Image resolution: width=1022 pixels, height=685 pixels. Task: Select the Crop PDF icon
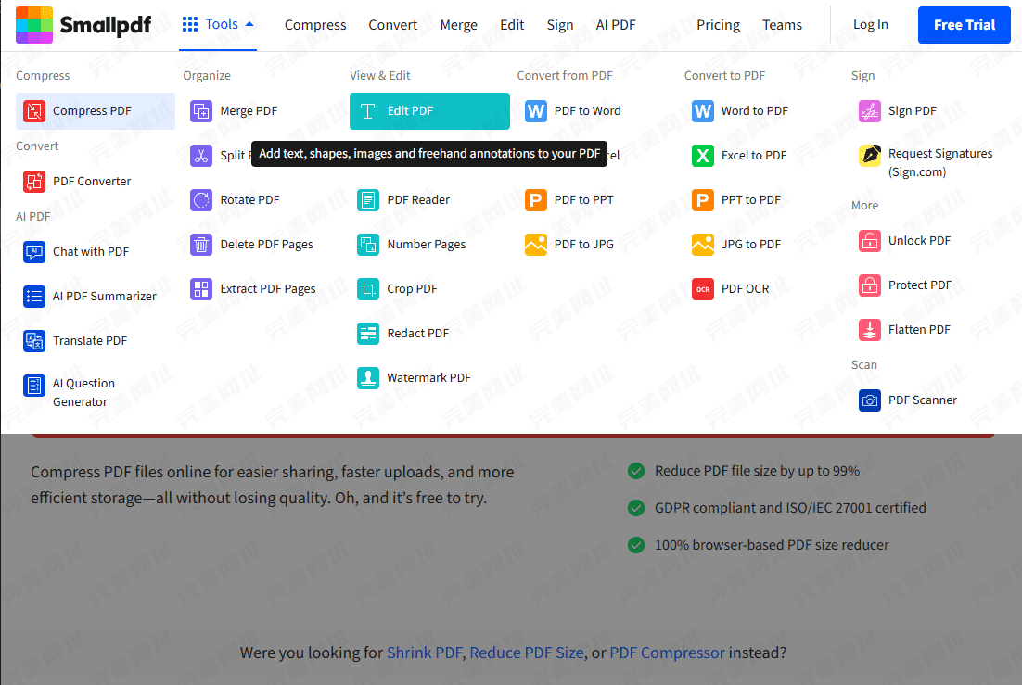click(x=367, y=288)
